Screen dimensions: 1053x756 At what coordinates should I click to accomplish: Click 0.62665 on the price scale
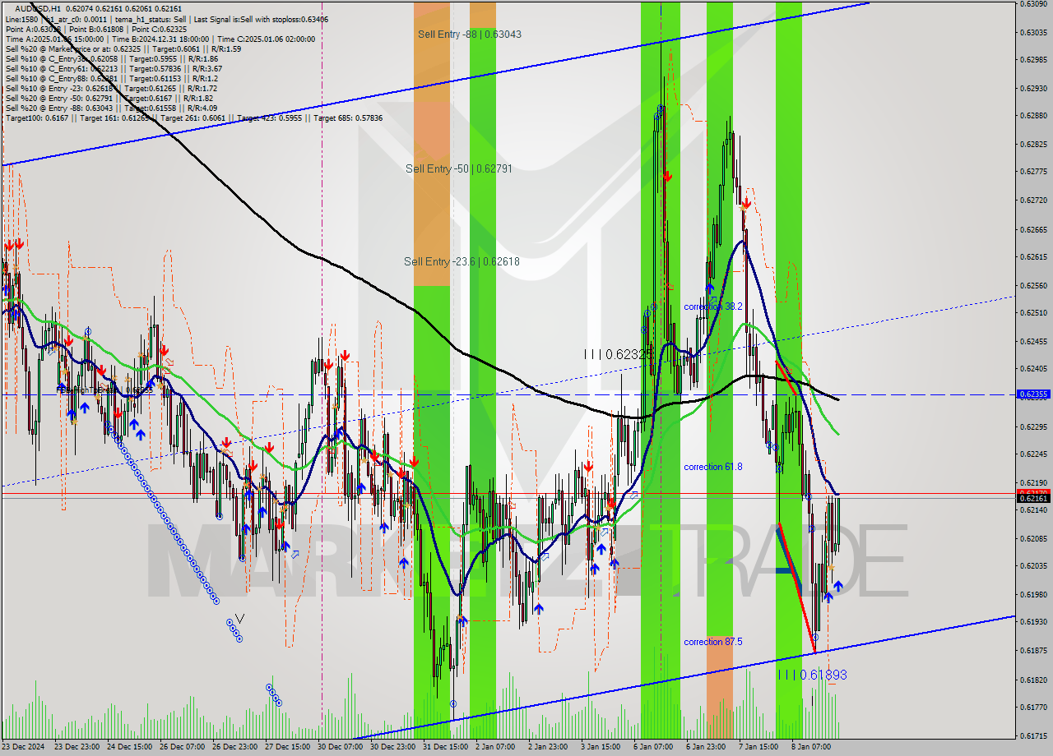click(x=1034, y=229)
